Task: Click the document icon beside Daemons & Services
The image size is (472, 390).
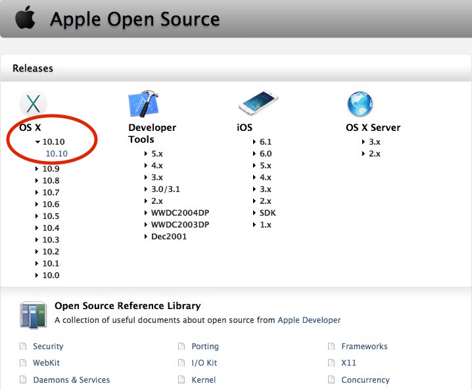Action: 23,379
